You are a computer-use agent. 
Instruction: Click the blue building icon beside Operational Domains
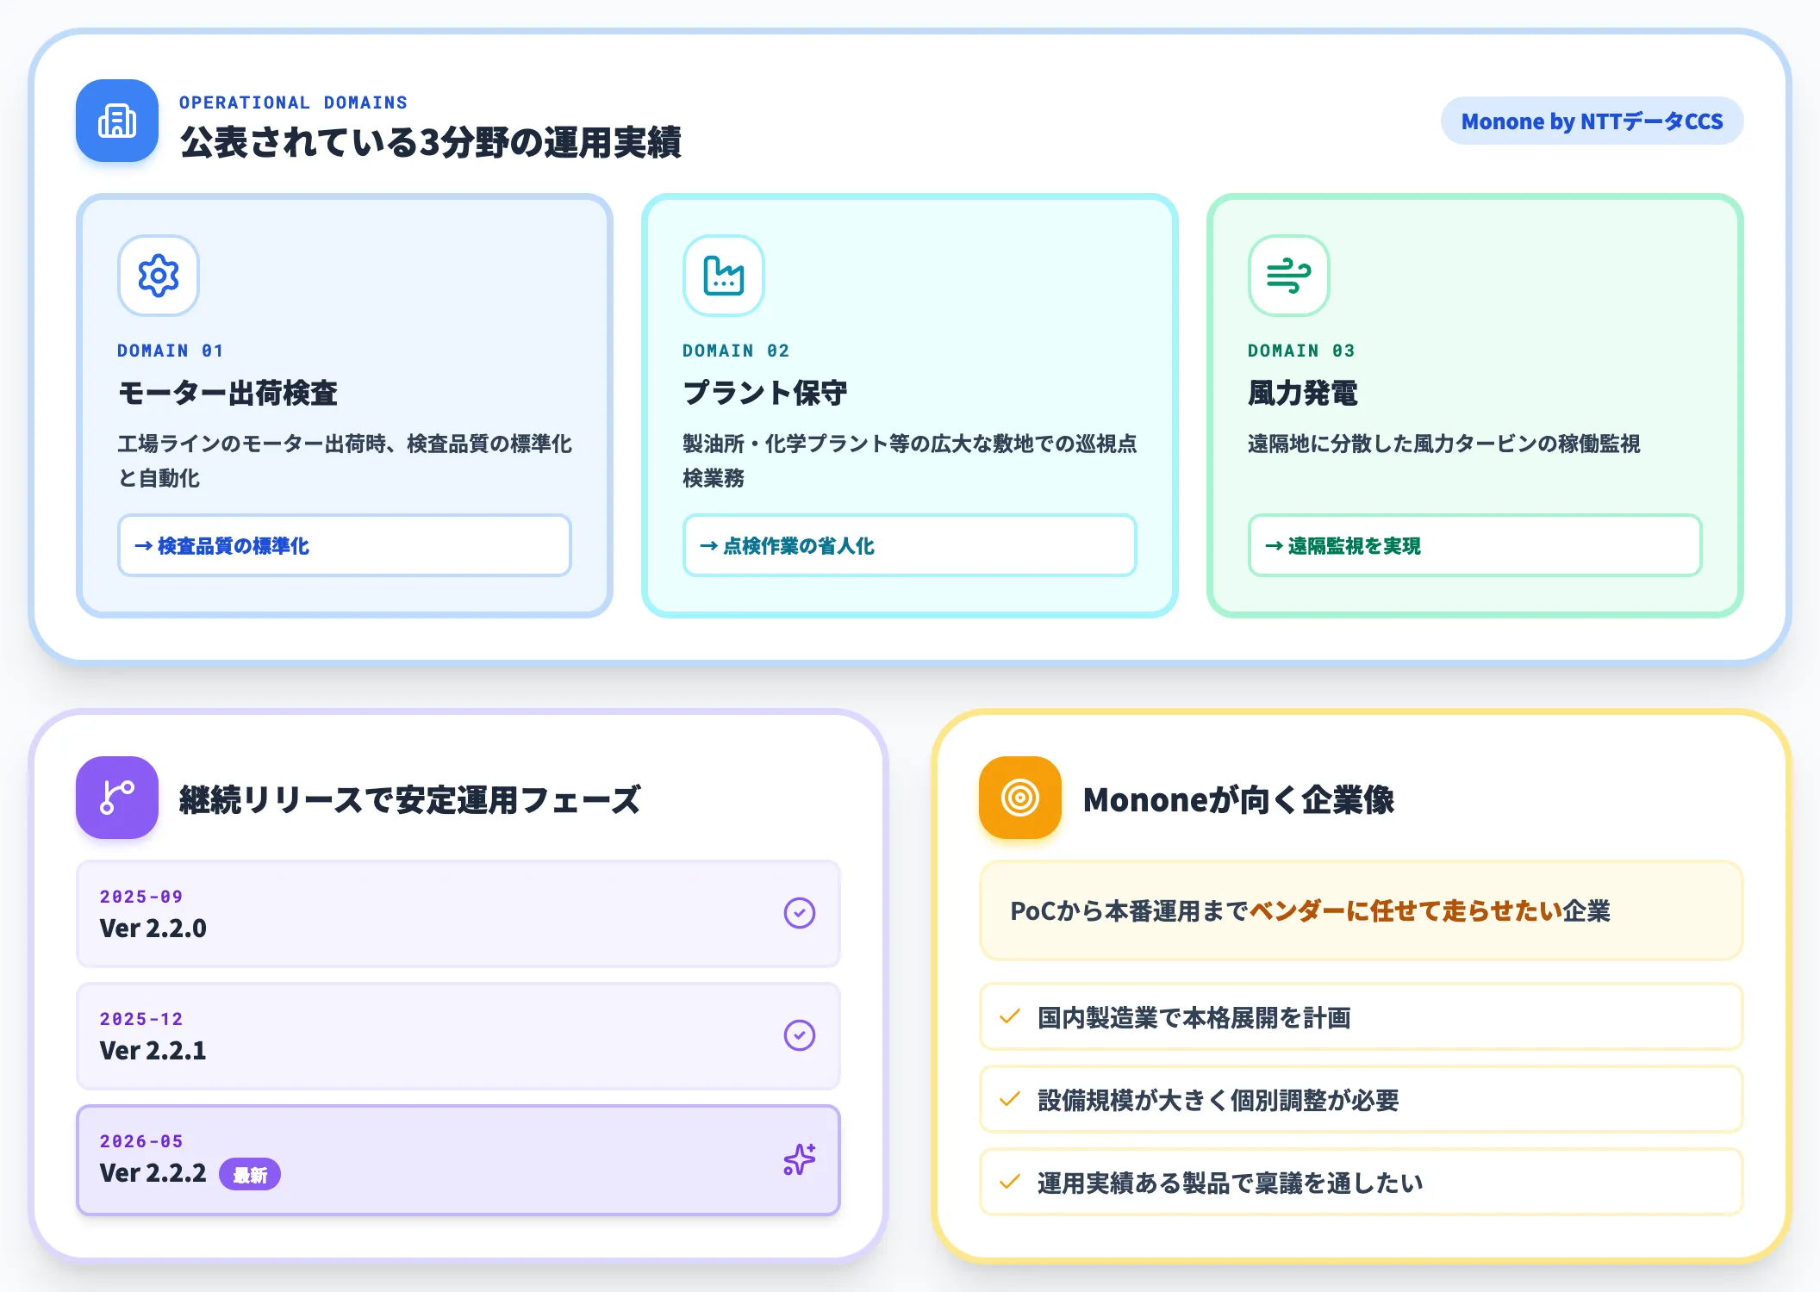(117, 121)
